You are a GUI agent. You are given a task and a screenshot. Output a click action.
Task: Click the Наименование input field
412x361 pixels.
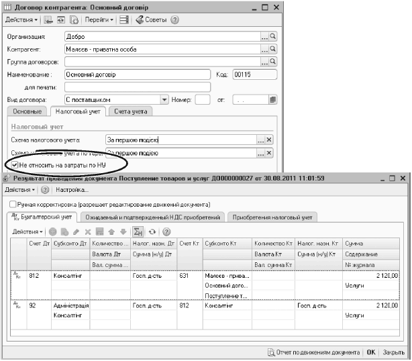coord(138,74)
